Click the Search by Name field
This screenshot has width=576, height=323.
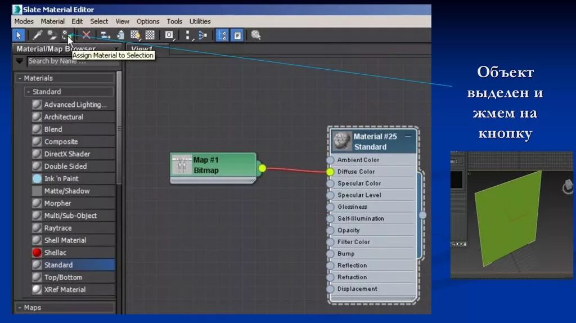(x=73, y=61)
